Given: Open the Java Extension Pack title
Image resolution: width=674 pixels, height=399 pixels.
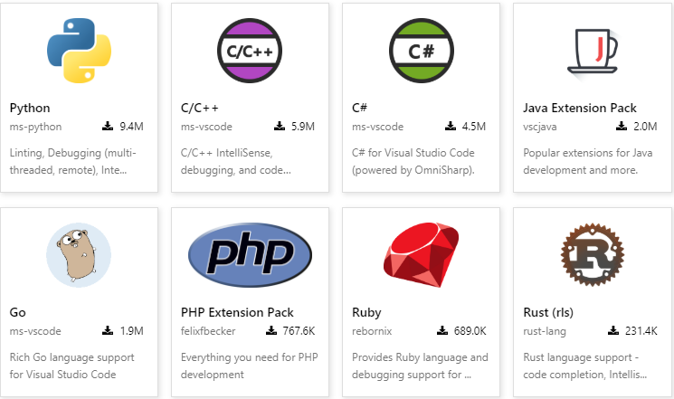Looking at the screenshot, I should (580, 108).
